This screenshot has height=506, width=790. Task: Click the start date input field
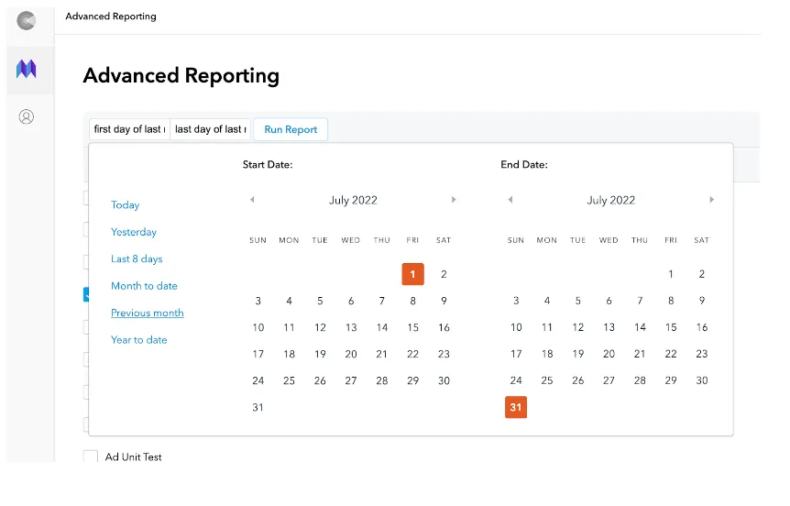coord(130,129)
